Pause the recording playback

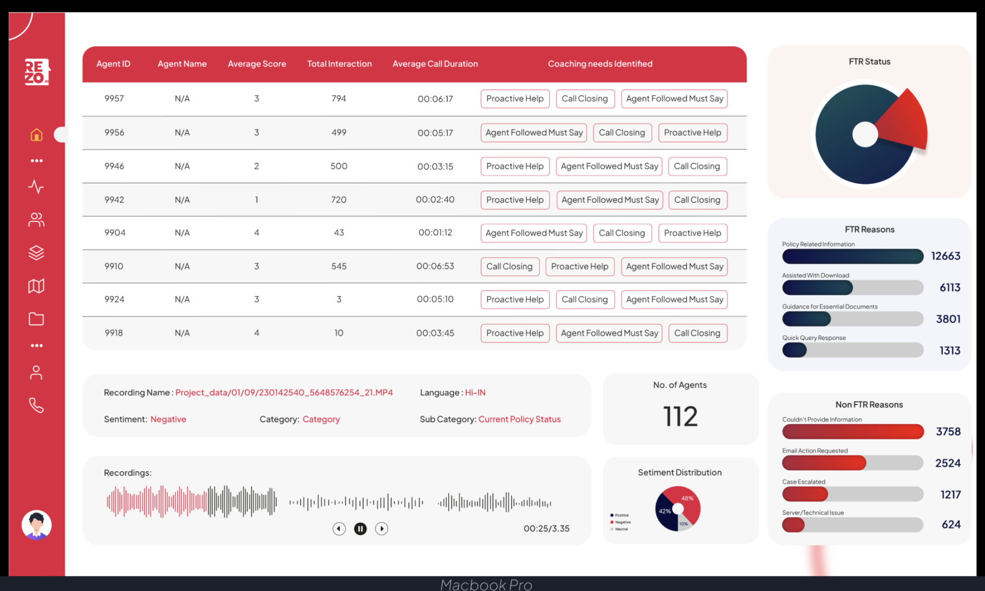point(360,529)
